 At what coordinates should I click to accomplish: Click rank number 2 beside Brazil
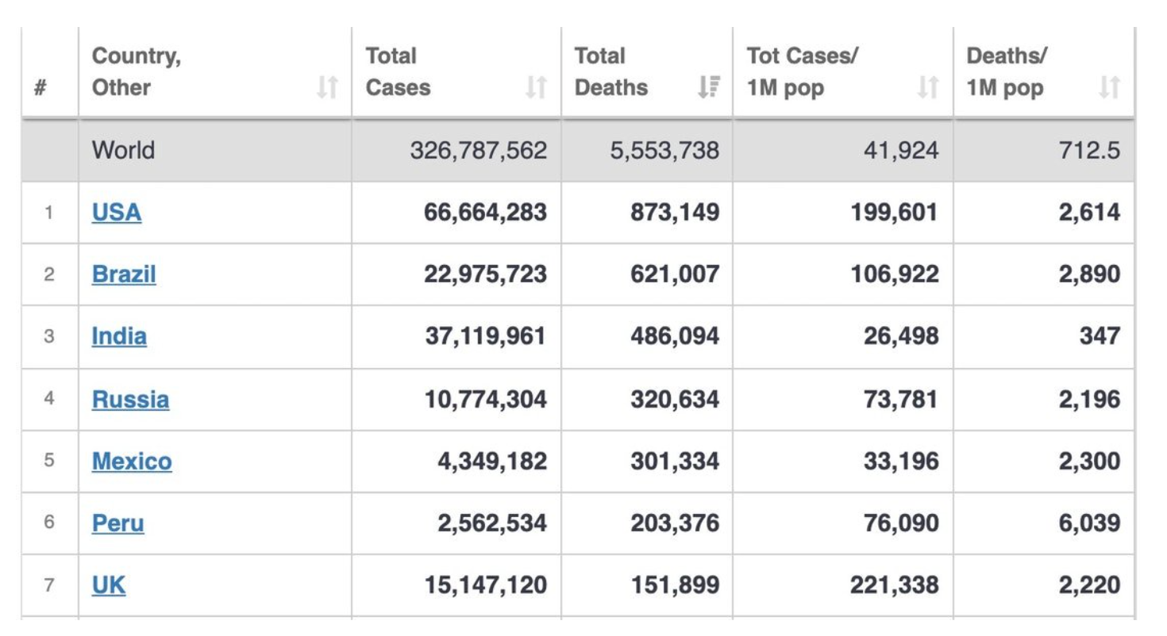click(x=48, y=274)
